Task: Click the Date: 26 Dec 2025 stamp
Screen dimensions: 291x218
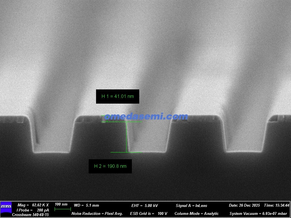Action: pyautogui.click(x=244, y=205)
